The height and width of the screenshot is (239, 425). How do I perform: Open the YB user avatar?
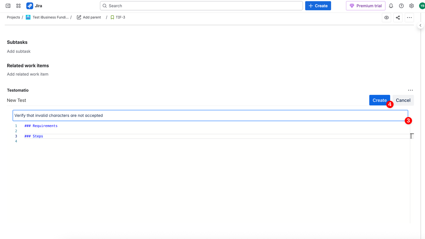(422, 6)
